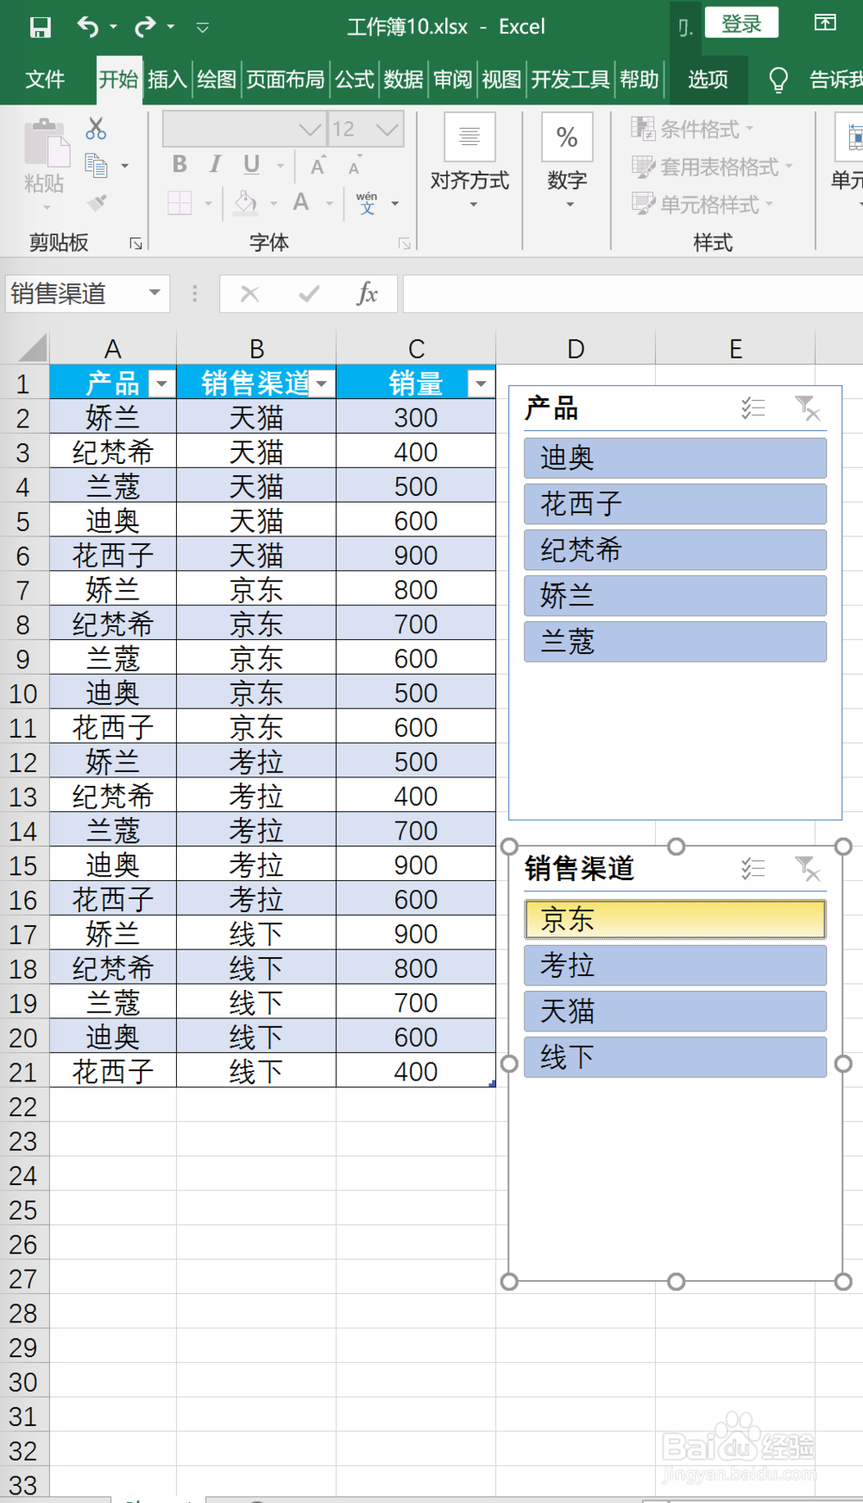
Task: Open 单元格样式 cell styles menu
Action: coord(702,205)
